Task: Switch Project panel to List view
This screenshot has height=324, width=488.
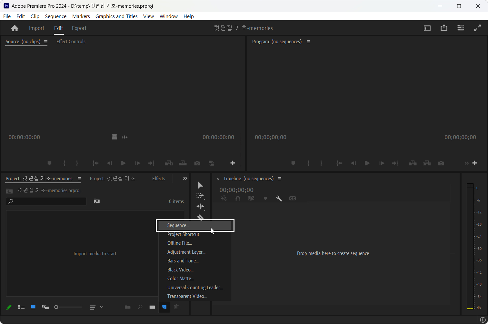Action: 21,307
